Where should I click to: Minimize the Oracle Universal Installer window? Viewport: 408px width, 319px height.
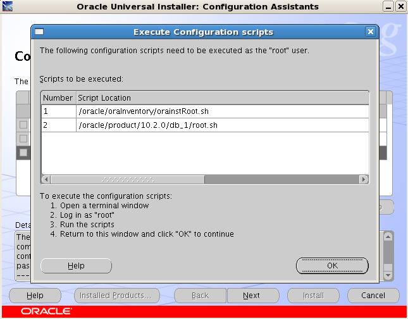tap(388, 6)
